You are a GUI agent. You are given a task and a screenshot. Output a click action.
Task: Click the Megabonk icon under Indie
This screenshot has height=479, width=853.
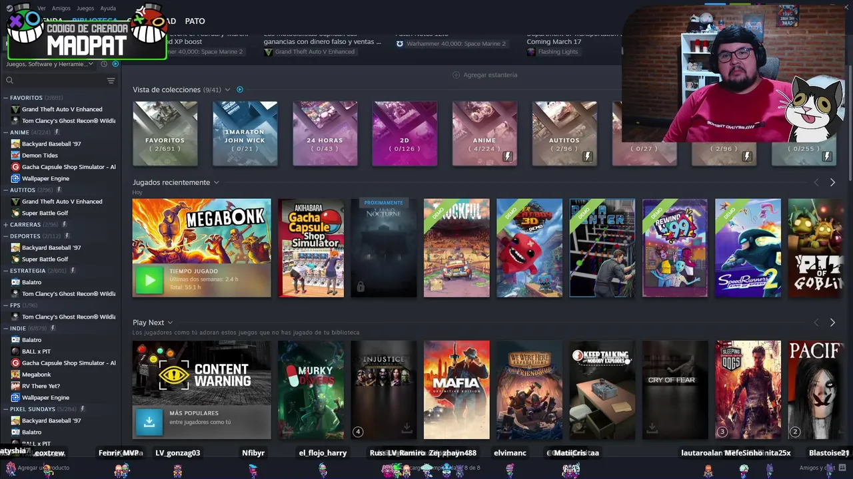coord(15,375)
